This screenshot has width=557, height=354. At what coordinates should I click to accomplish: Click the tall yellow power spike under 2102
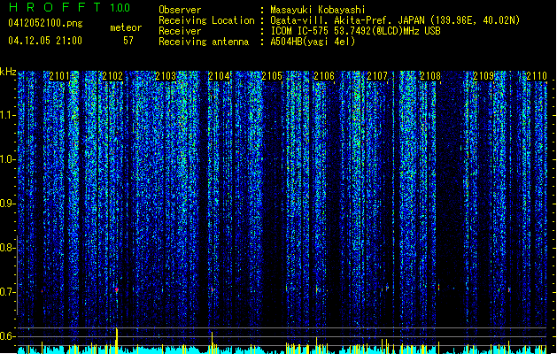[x=117, y=341]
